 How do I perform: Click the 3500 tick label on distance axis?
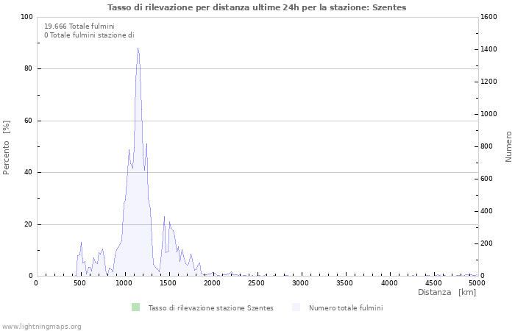coord(344,283)
